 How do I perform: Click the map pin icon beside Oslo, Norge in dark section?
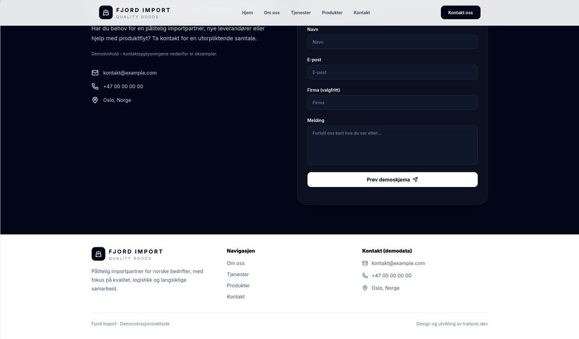pos(95,100)
